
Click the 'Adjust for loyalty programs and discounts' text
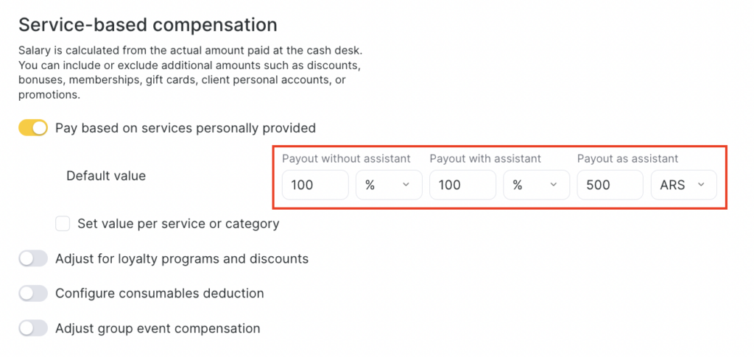[x=182, y=259]
